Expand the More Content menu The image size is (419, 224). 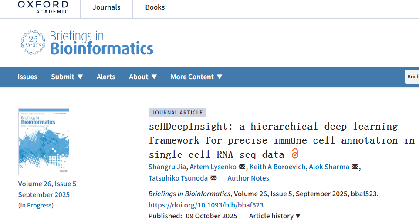point(196,77)
